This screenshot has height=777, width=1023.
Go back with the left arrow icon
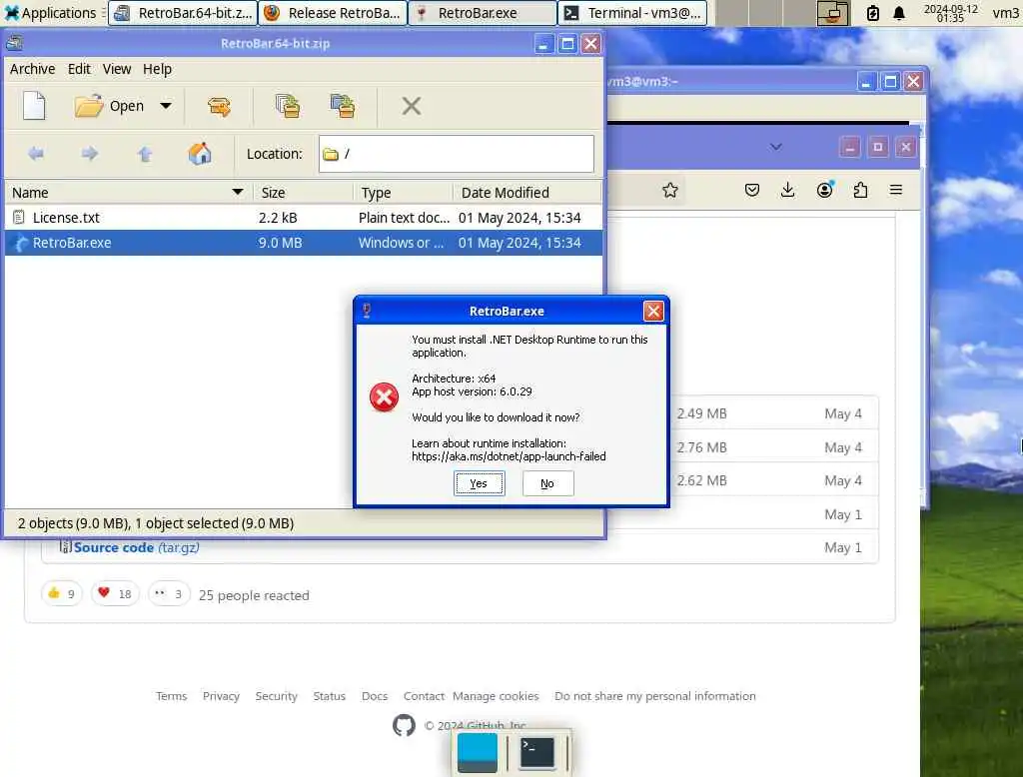coord(36,154)
